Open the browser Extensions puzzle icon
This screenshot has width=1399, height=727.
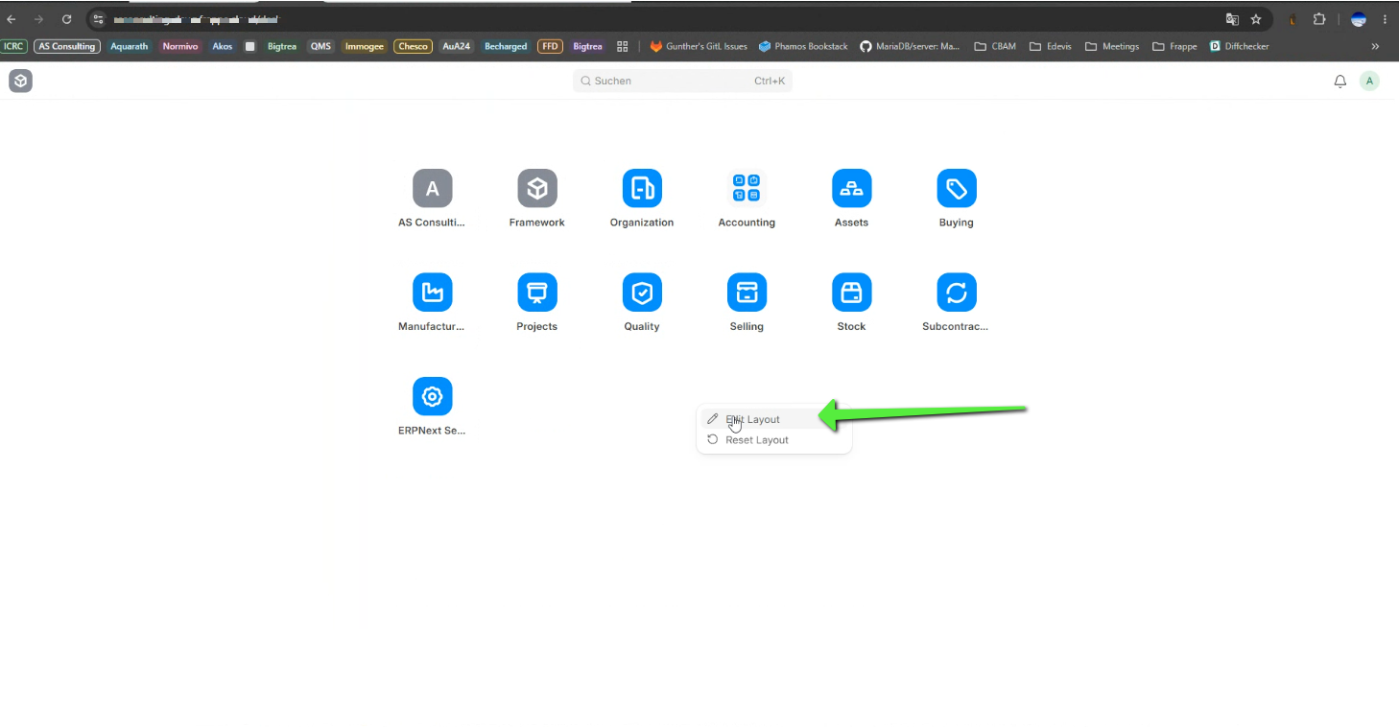(x=1319, y=19)
